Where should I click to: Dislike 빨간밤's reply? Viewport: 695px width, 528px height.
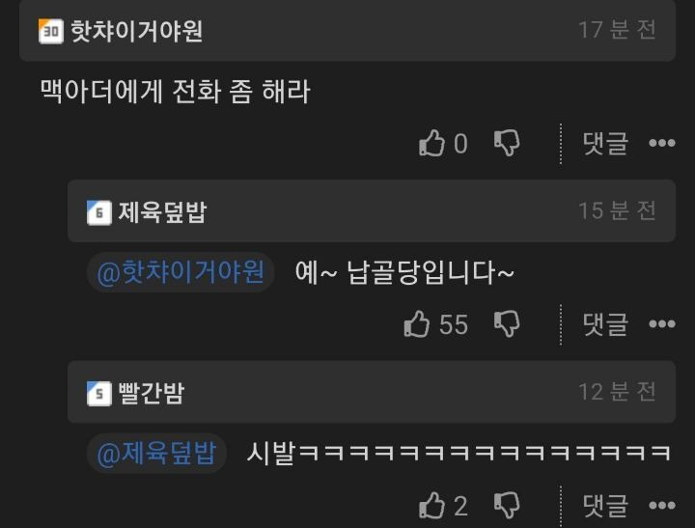point(507,506)
